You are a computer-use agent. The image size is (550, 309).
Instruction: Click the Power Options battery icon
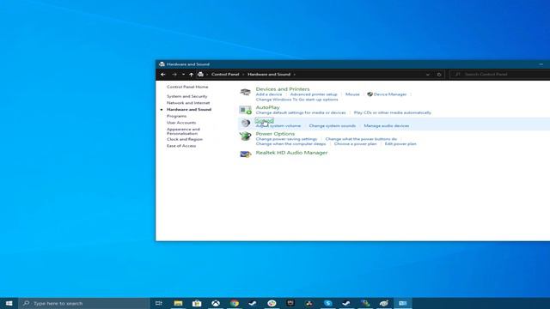pos(245,136)
